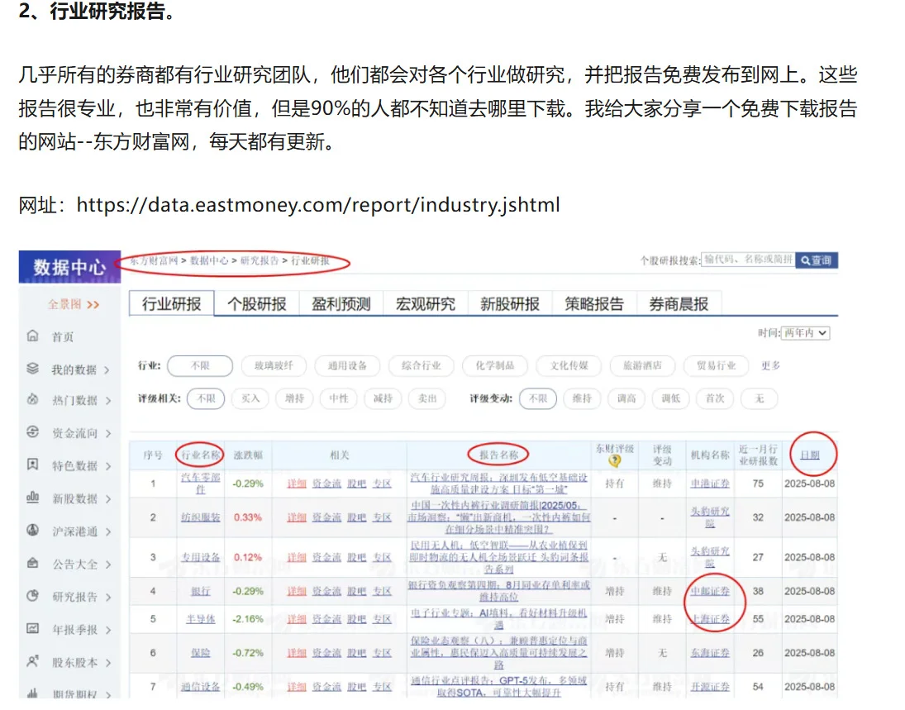Open 东海证券 institution link
905x710 pixels.
pos(710,653)
